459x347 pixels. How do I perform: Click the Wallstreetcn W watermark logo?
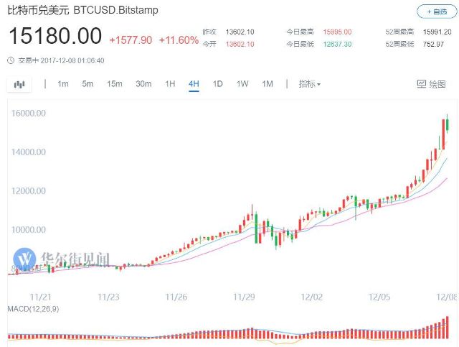click(24, 259)
